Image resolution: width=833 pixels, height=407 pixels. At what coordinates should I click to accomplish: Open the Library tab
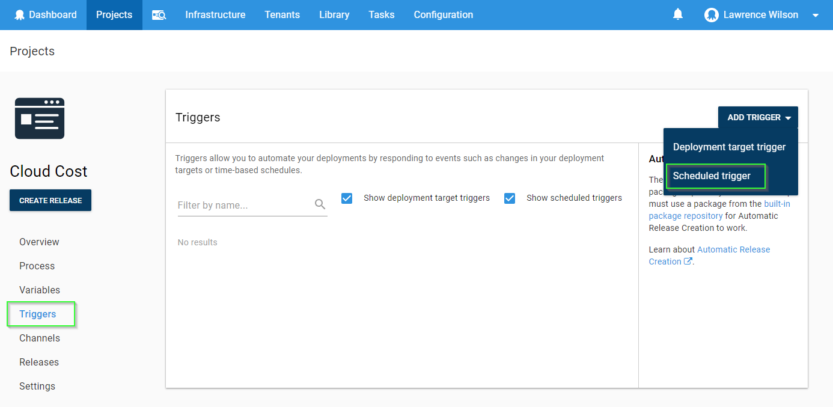click(334, 15)
